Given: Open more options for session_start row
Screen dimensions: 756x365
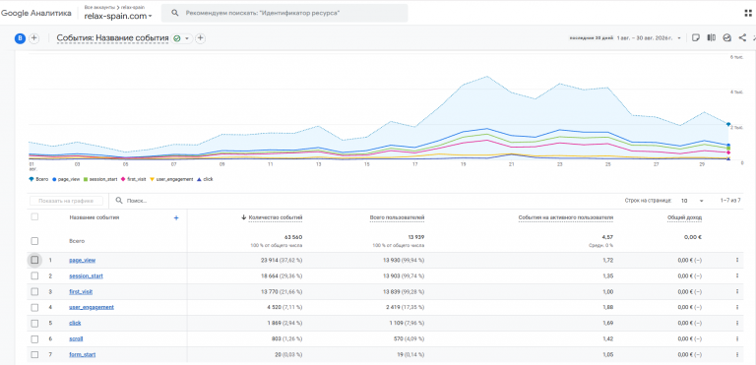Looking at the screenshot, I should tap(737, 275).
